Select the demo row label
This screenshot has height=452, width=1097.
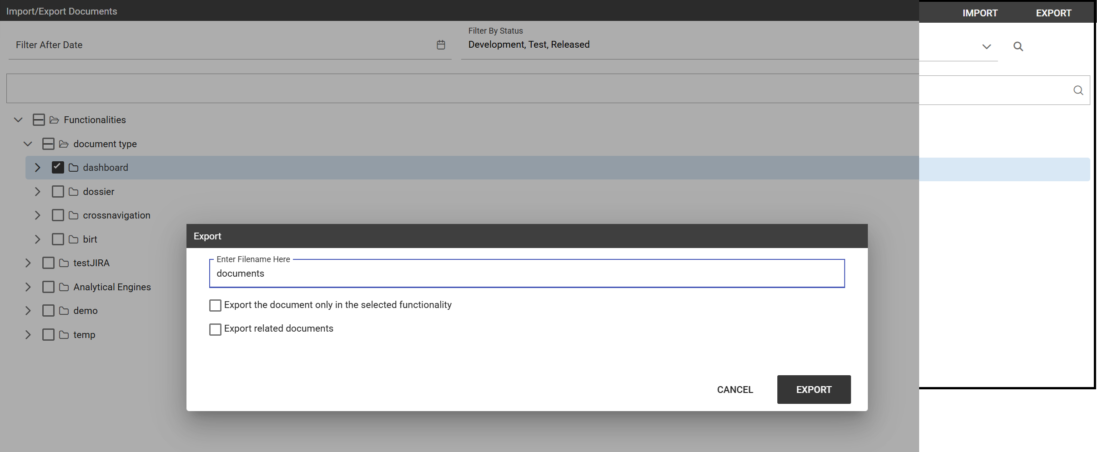(x=86, y=311)
